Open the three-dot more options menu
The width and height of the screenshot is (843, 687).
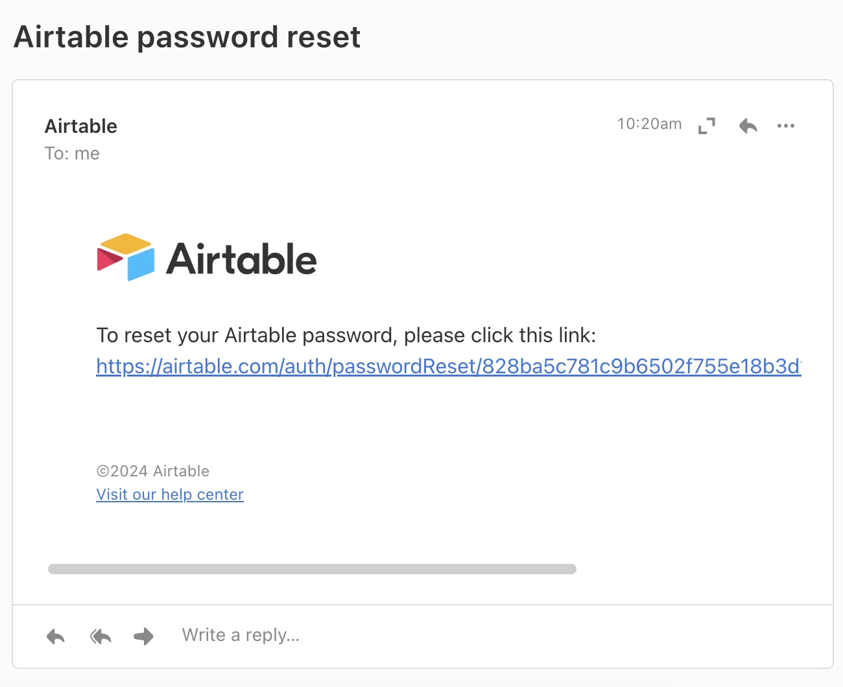(x=786, y=126)
